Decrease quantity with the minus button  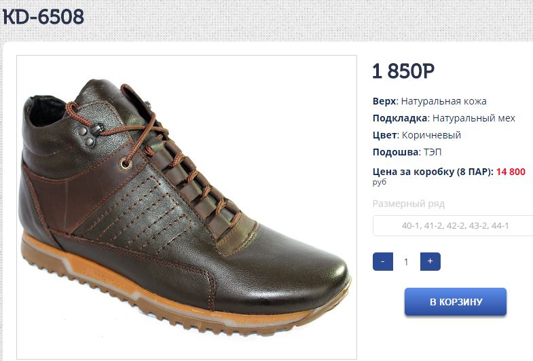[383, 261]
